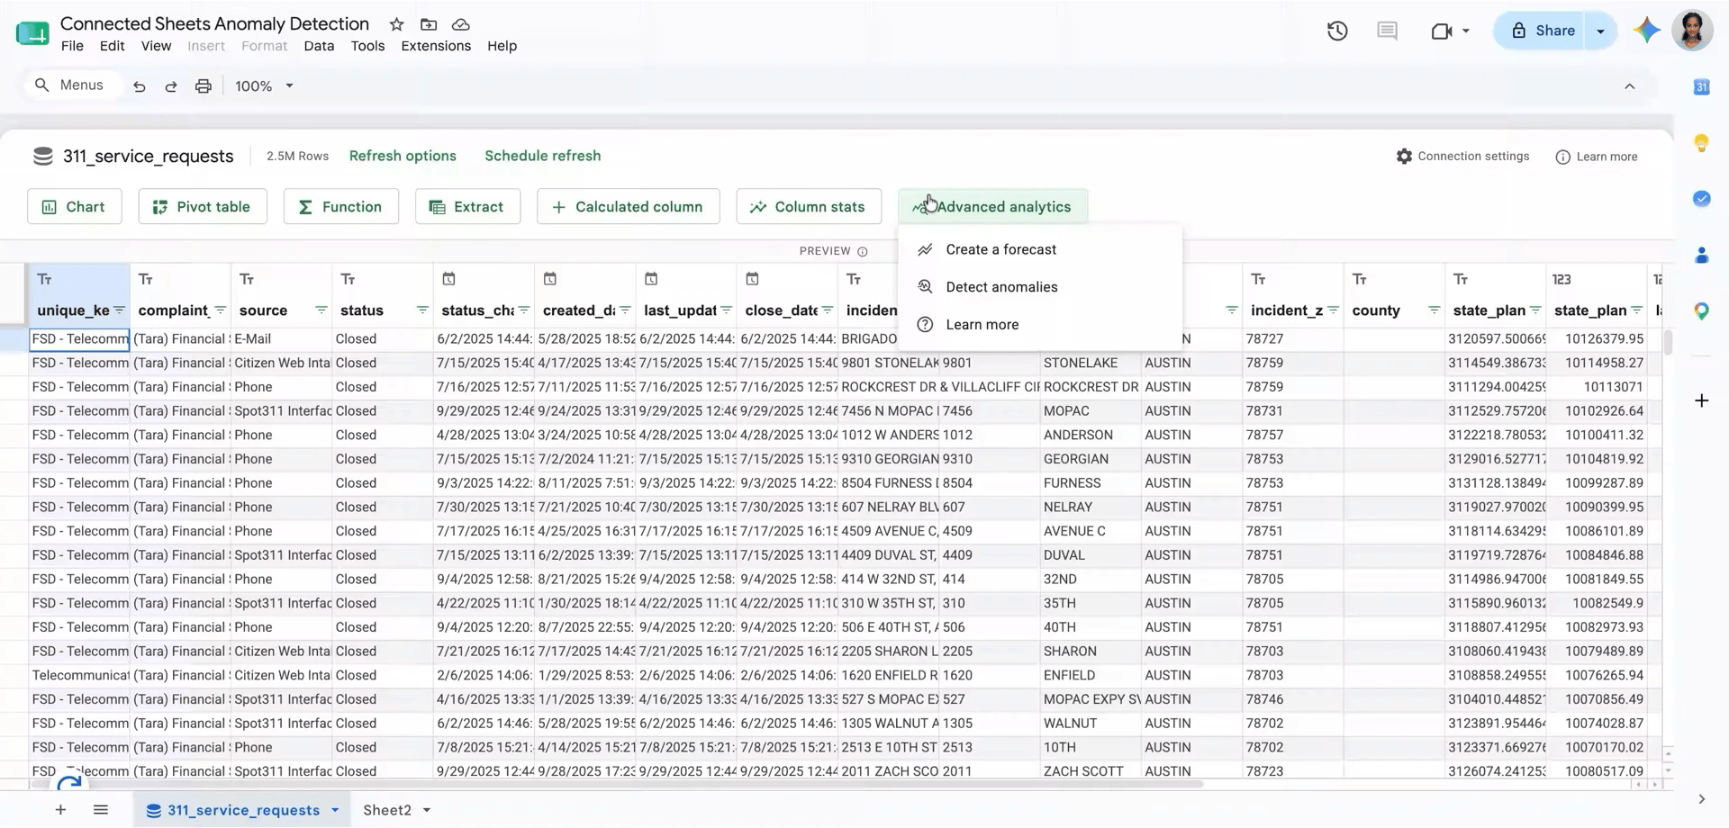
Task: Click the Share button
Action: pos(1543,31)
